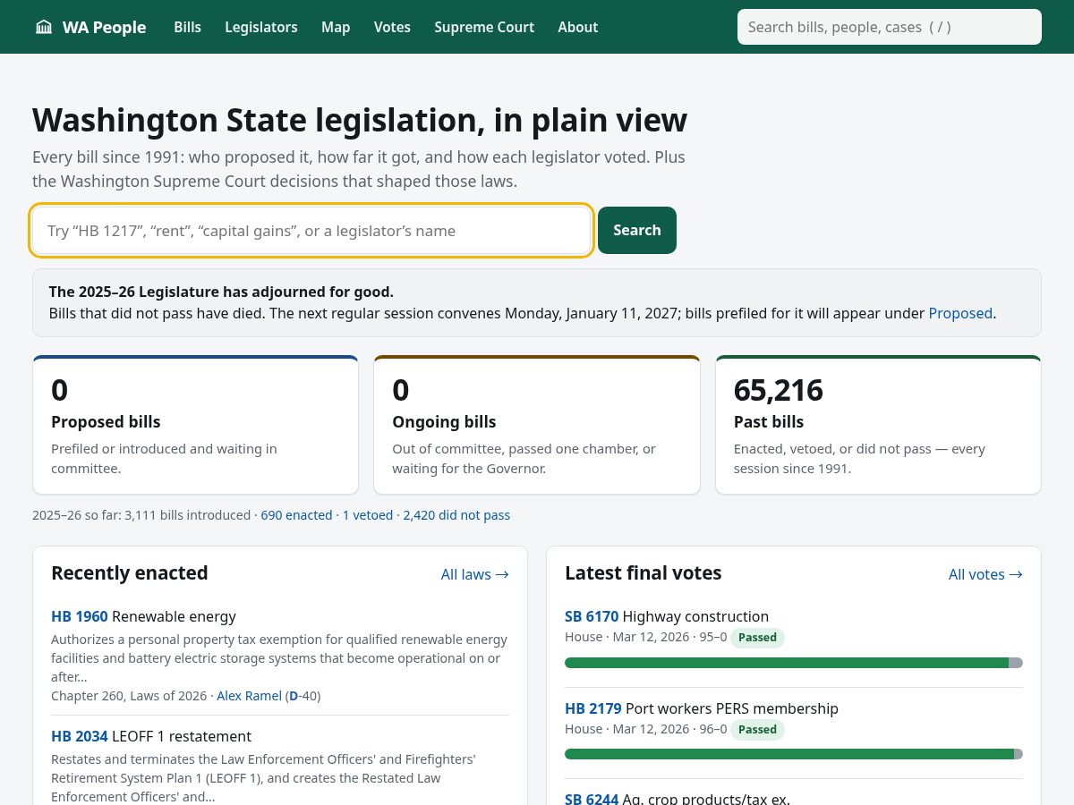Open the 1 vetoed link
The image size is (1074, 805).
[x=368, y=515]
